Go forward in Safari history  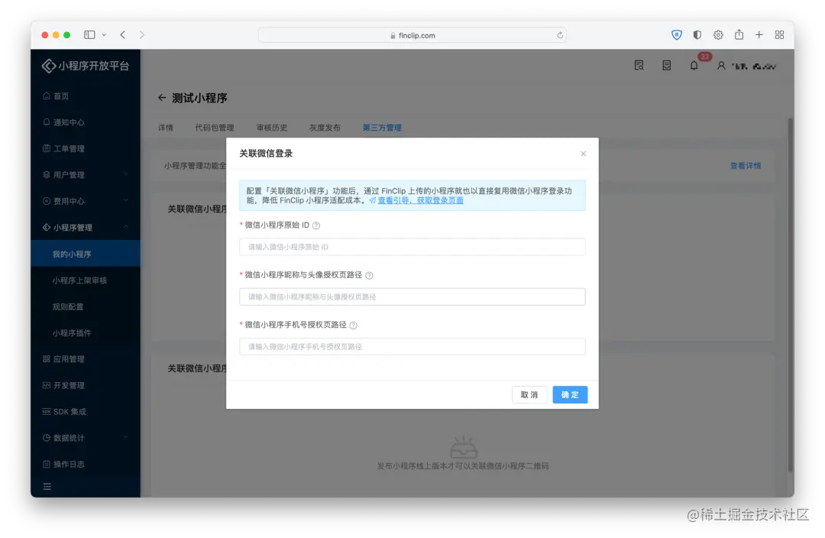pos(142,34)
